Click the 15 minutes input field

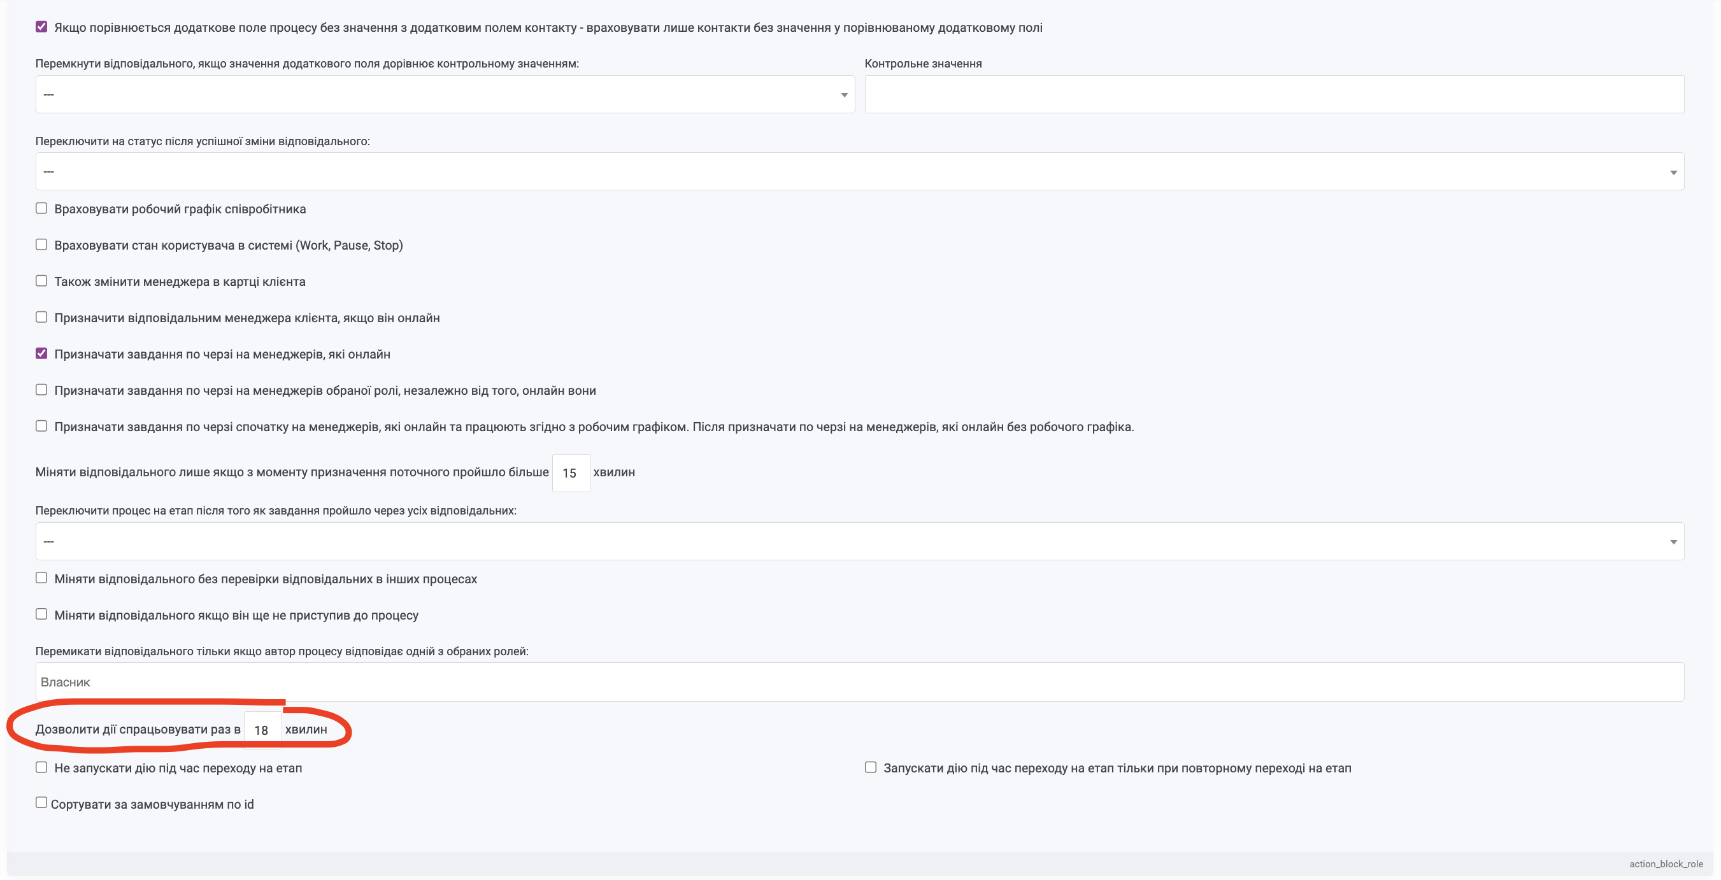(x=570, y=472)
